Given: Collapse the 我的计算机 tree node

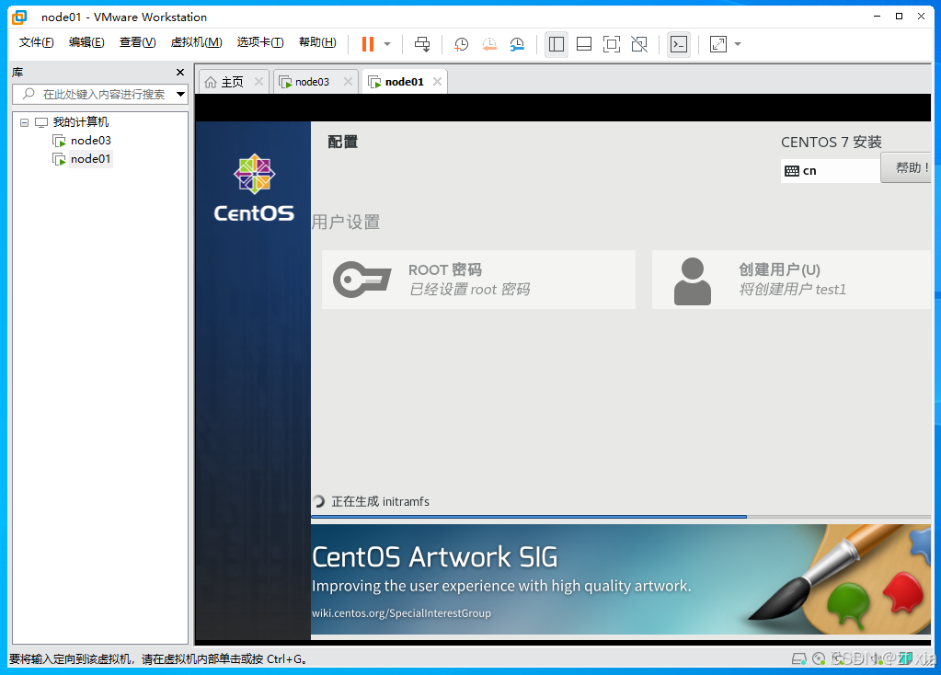Looking at the screenshot, I should point(25,122).
